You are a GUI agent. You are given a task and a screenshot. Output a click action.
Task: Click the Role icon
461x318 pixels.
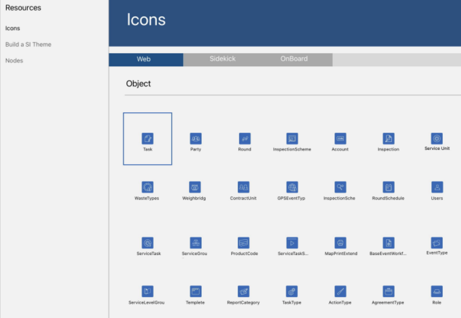[437, 292]
